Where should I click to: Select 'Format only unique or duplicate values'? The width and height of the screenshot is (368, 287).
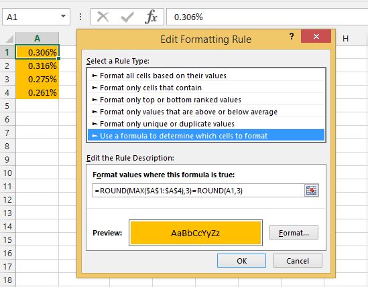[x=206, y=124]
